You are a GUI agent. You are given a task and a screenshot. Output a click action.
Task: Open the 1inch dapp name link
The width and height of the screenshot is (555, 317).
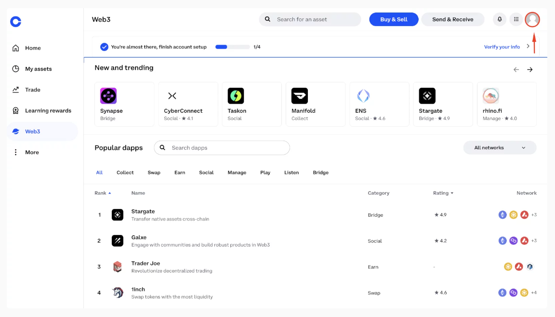point(138,289)
